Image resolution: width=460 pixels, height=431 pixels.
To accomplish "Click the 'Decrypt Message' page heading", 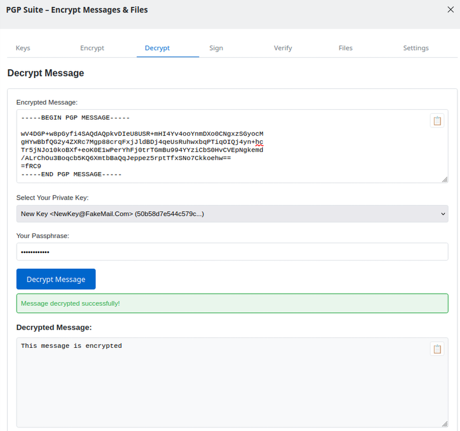I will [x=45, y=73].
